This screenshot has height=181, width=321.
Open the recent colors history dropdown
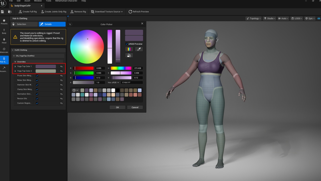[75, 90]
